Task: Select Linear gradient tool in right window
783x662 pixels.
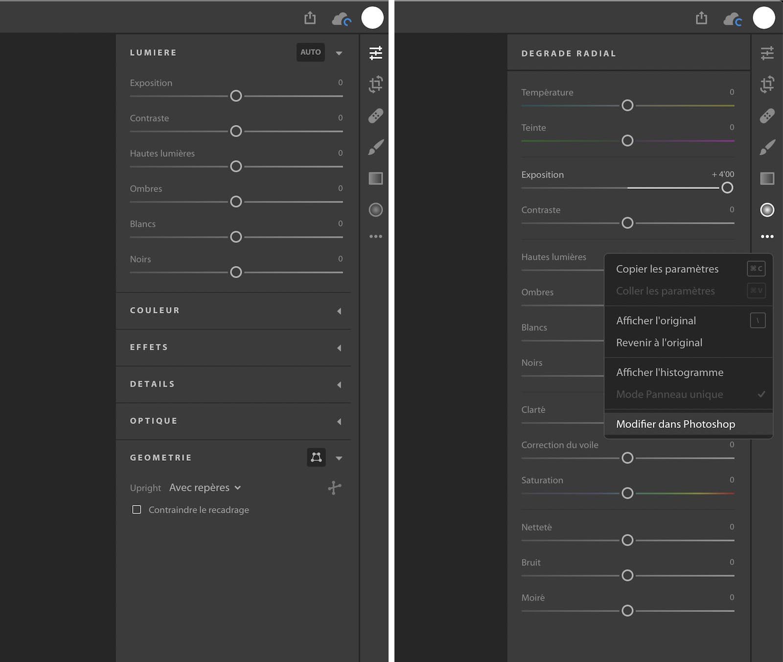Action: [x=767, y=178]
